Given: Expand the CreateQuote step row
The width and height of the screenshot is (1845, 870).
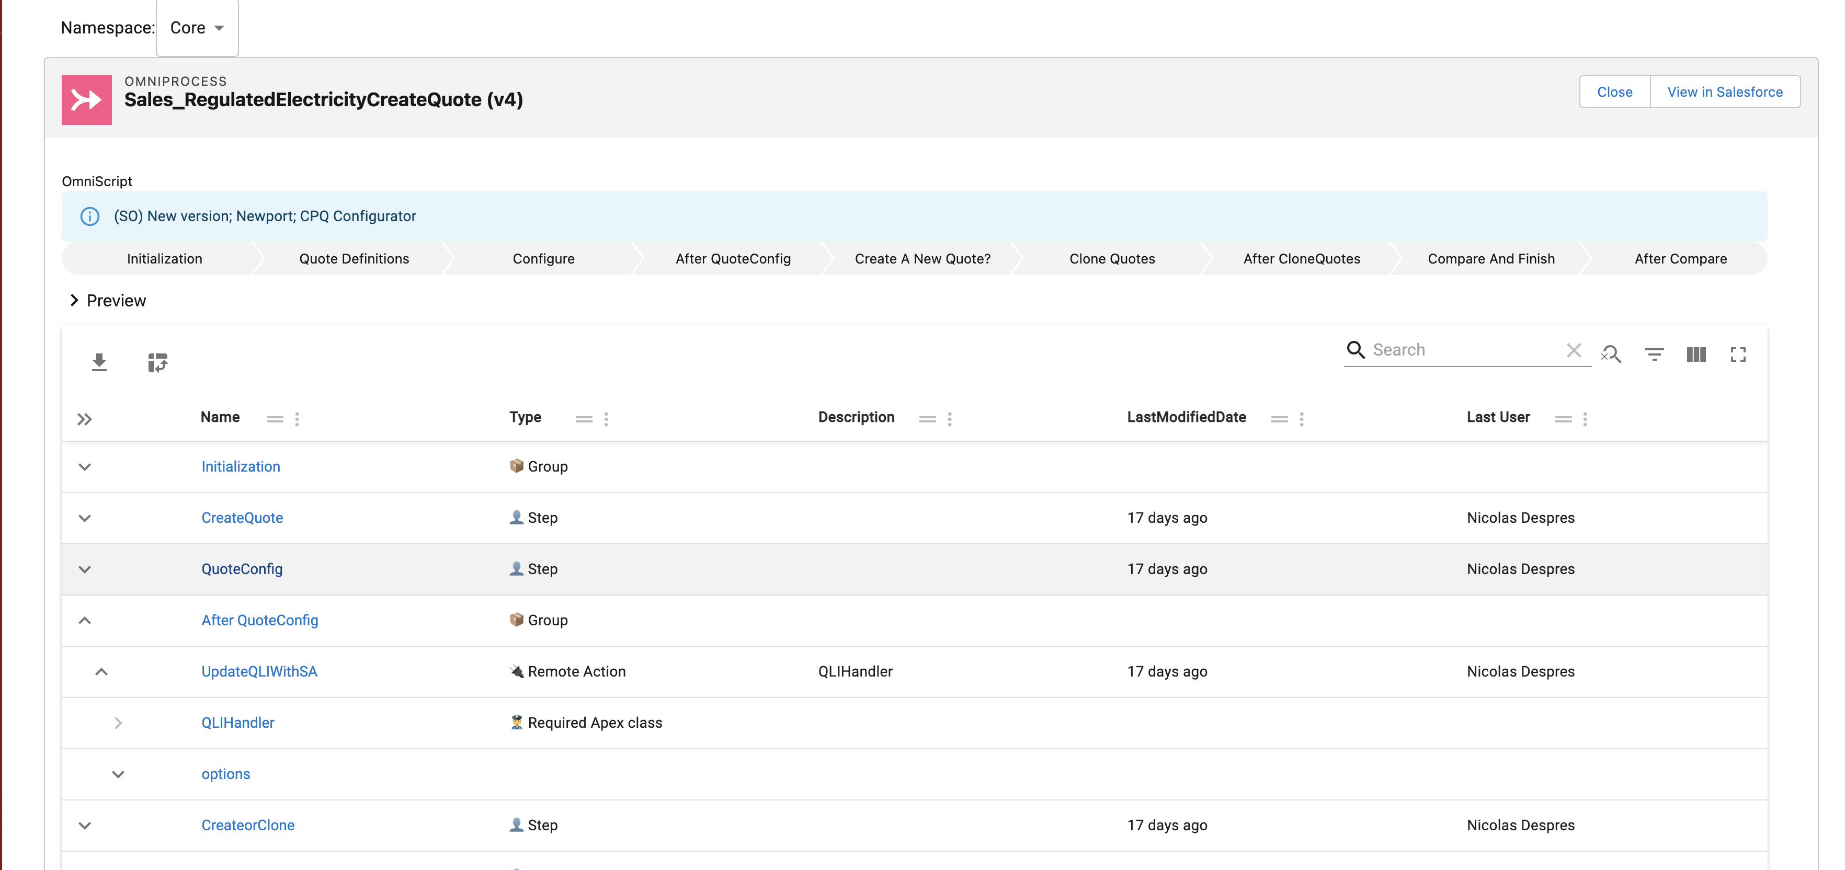Looking at the screenshot, I should click(85, 519).
